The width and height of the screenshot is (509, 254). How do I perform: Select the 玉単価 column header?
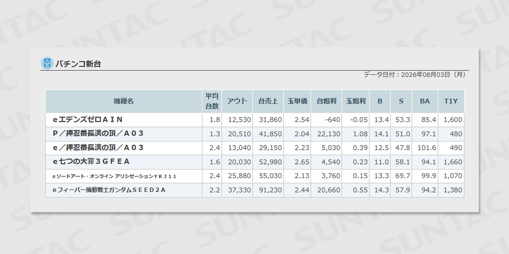[x=297, y=101]
